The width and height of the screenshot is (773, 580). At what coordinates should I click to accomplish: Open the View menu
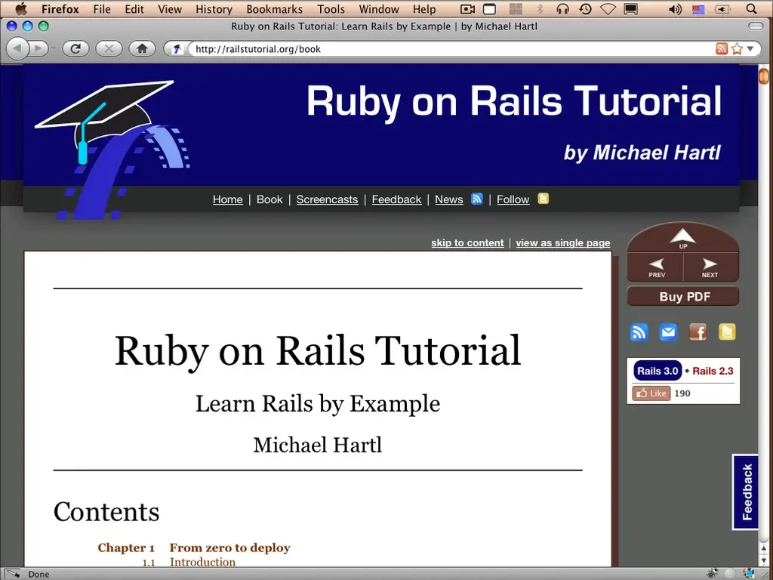tap(170, 9)
